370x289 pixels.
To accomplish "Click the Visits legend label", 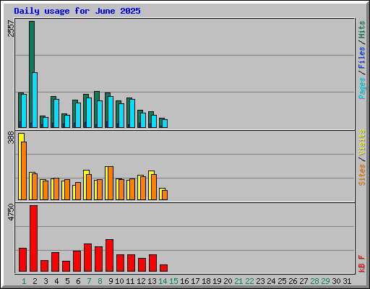I will [362, 142].
